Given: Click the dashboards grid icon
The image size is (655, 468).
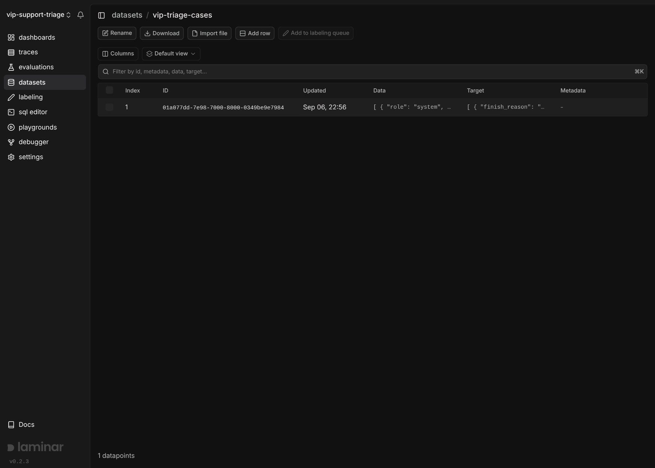Looking at the screenshot, I should pos(11,37).
